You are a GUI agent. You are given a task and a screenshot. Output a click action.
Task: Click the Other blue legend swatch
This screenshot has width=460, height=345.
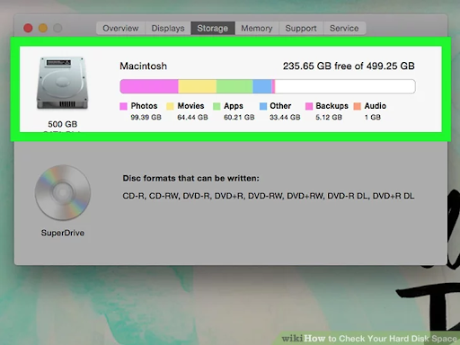[x=263, y=106]
